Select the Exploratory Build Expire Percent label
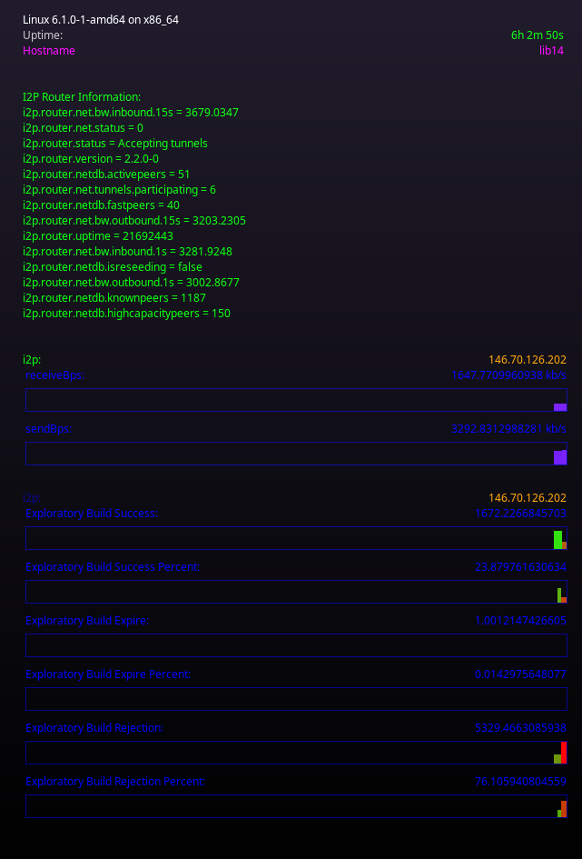This screenshot has height=859, width=582. click(108, 674)
